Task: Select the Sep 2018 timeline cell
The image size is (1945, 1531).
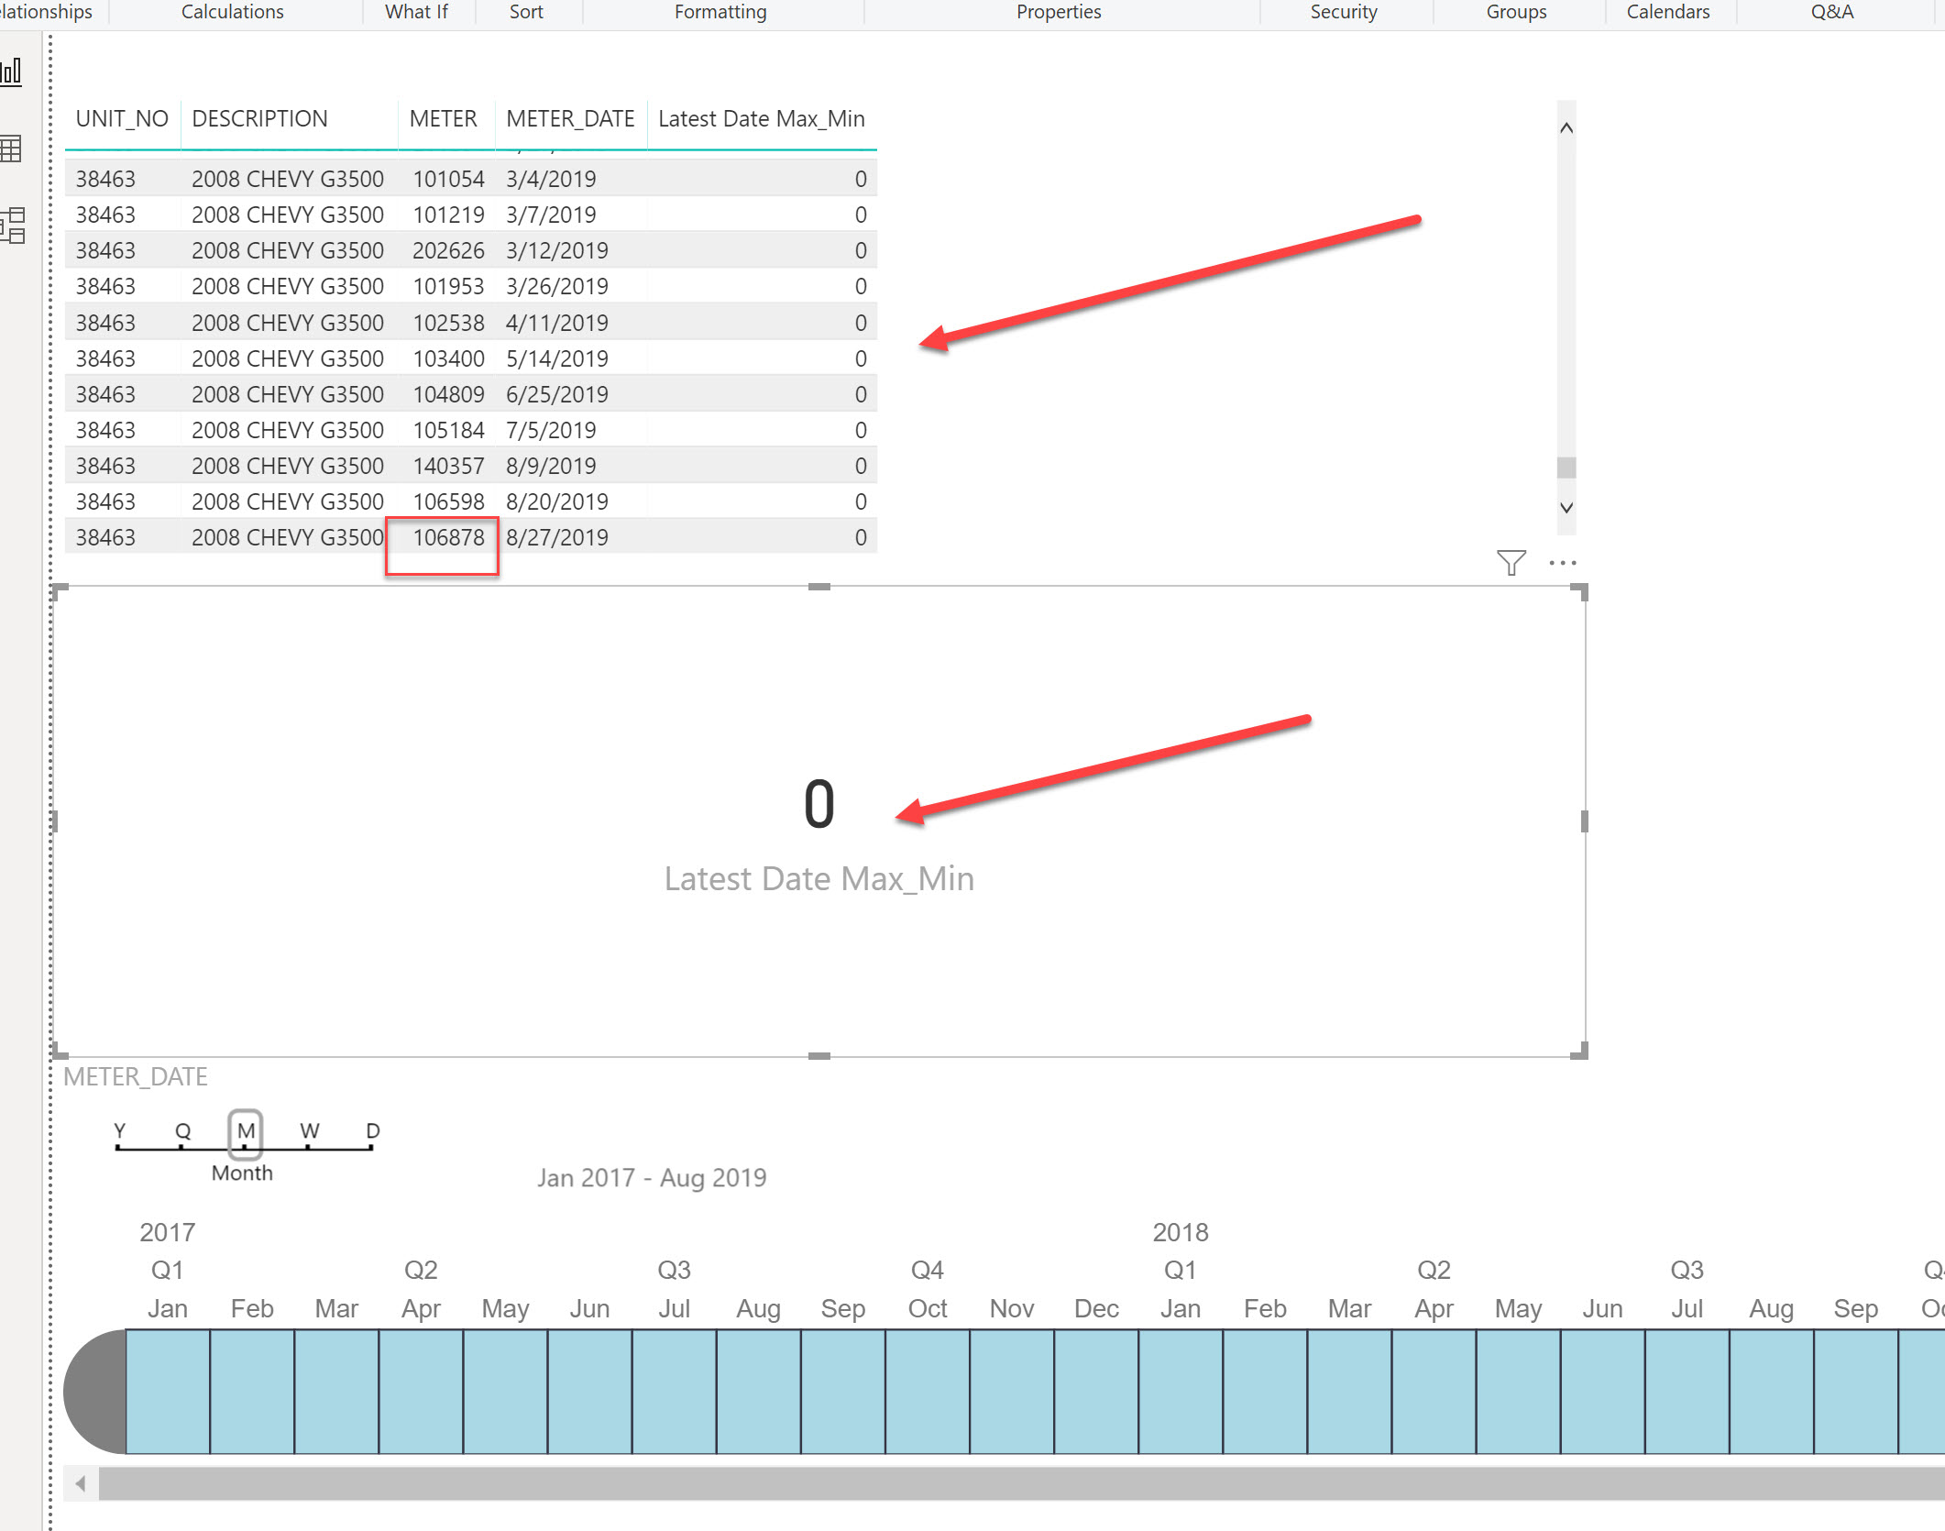Action: pos(1856,1392)
